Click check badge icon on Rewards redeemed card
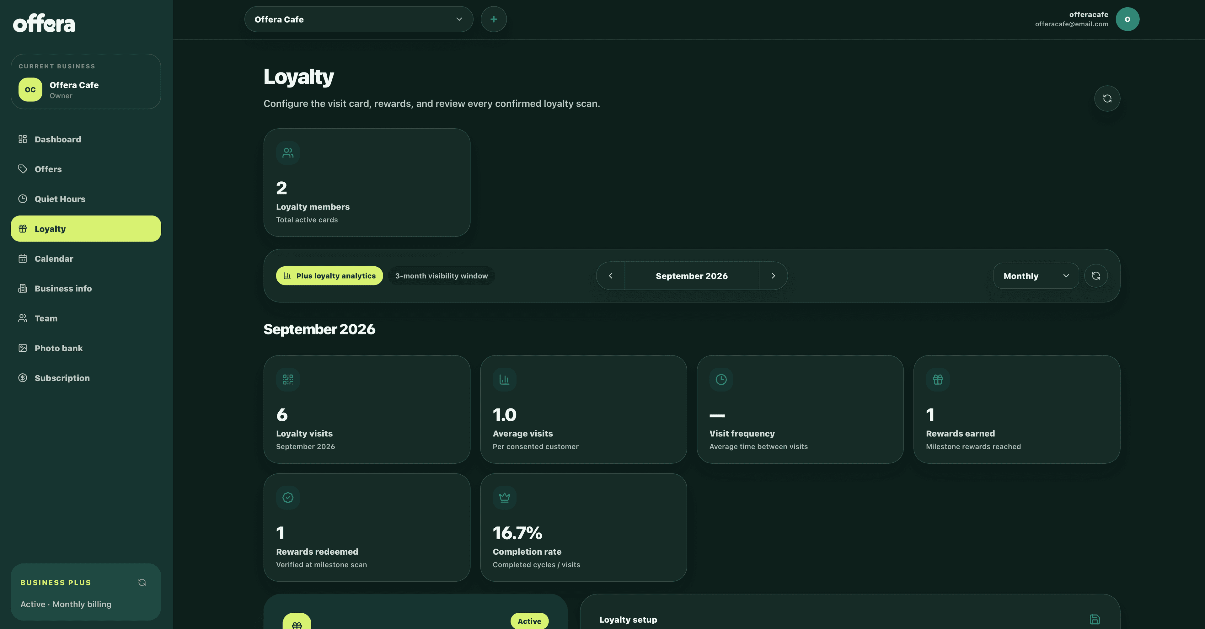This screenshot has width=1205, height=629. coord(288,498)
